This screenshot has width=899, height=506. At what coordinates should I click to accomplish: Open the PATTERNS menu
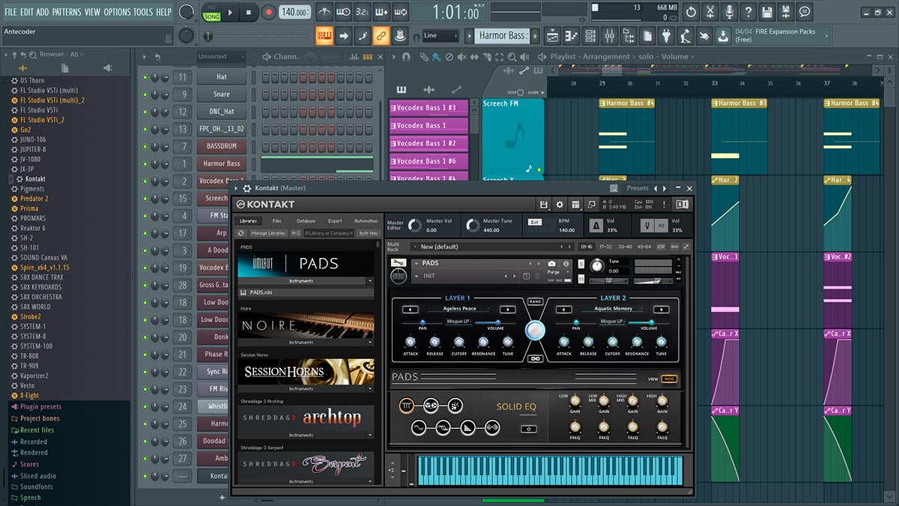point(67,12)
